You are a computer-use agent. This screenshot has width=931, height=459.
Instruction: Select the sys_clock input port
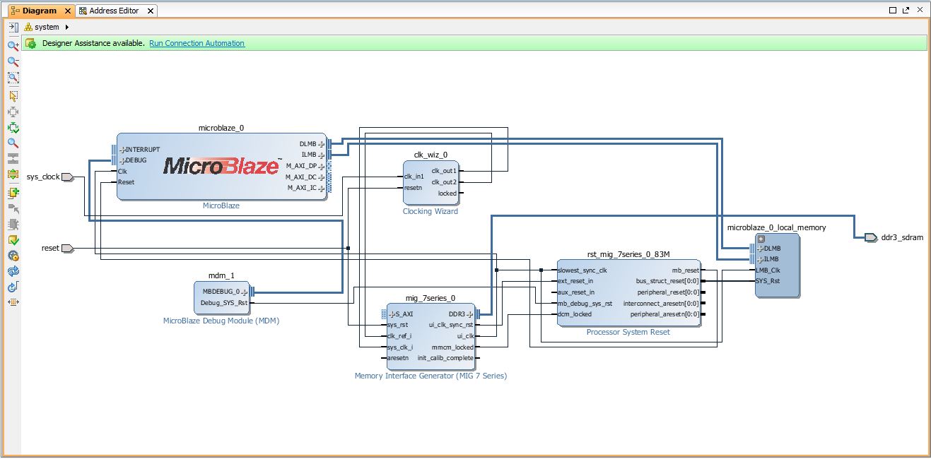pos(68,177)
